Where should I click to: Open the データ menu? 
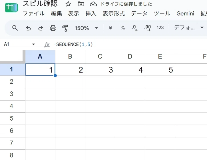(139, 13)
